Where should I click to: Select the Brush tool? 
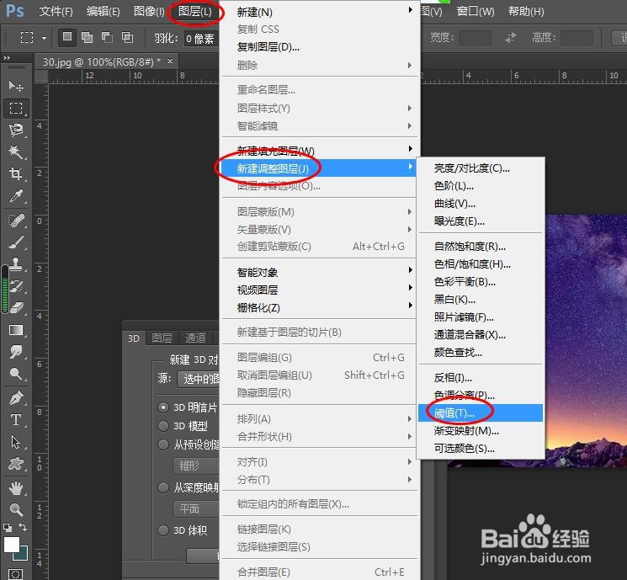tap(16, 242)
